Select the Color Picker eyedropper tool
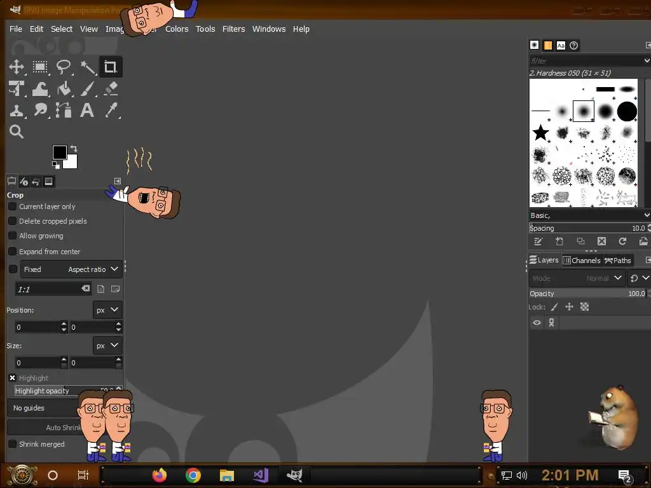Image resolution: width=651 pixels, height=488 pixels. (x=111, y=111)
